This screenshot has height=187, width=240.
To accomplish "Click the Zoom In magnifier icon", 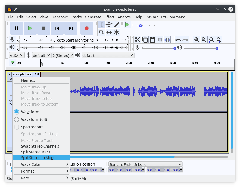I will pyautogui.click(x=197, y=40).
